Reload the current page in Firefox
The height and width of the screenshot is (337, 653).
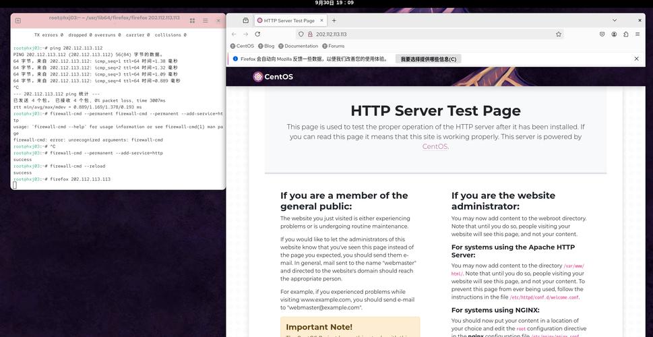(257, 34)
